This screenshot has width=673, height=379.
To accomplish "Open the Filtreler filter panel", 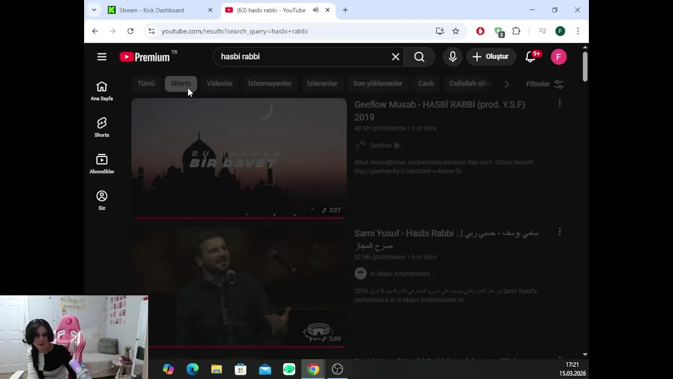I will tap(545, 84).
